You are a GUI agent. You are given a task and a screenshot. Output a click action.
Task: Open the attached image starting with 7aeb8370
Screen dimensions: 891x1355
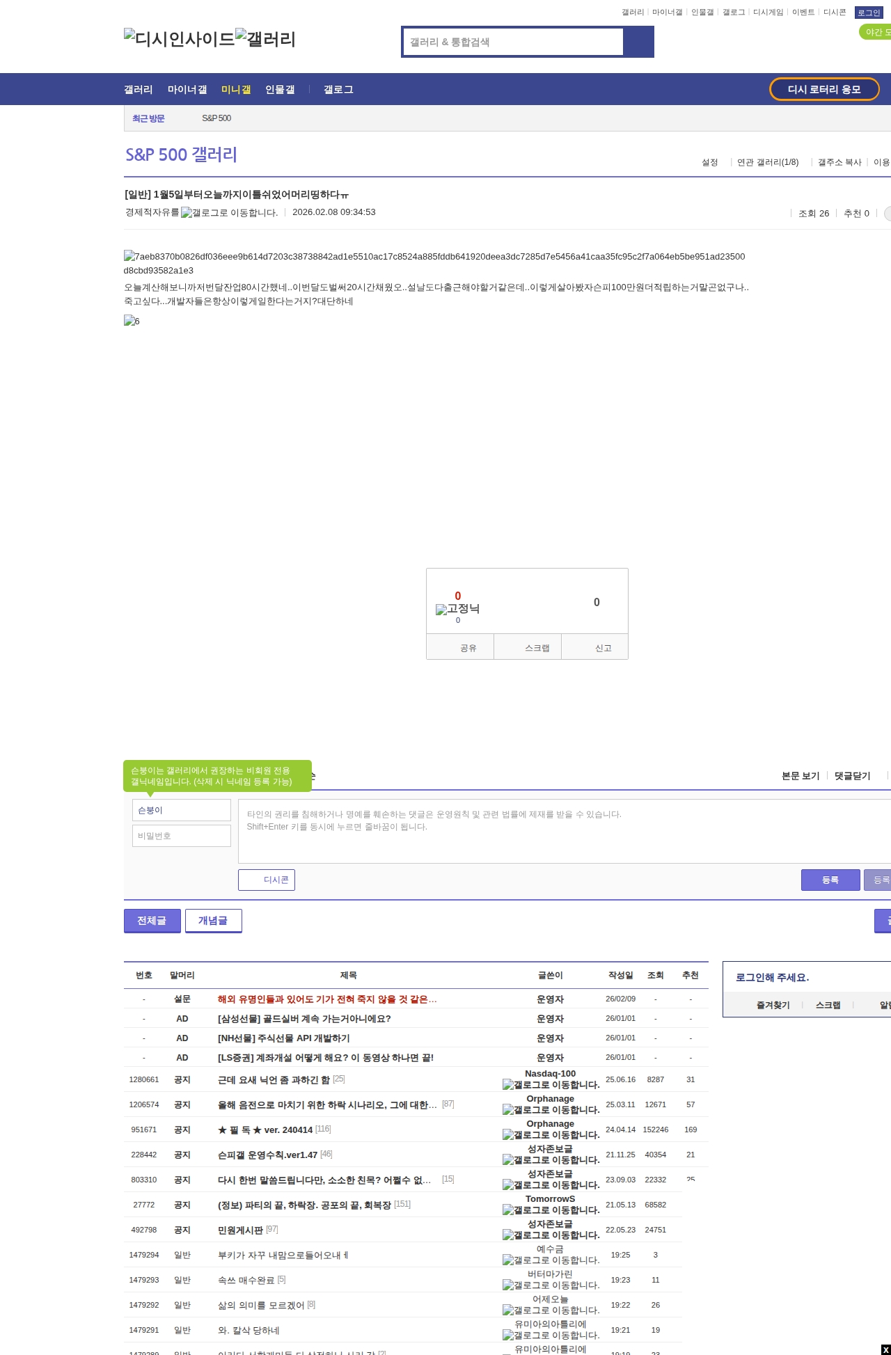tap(434, 263)
